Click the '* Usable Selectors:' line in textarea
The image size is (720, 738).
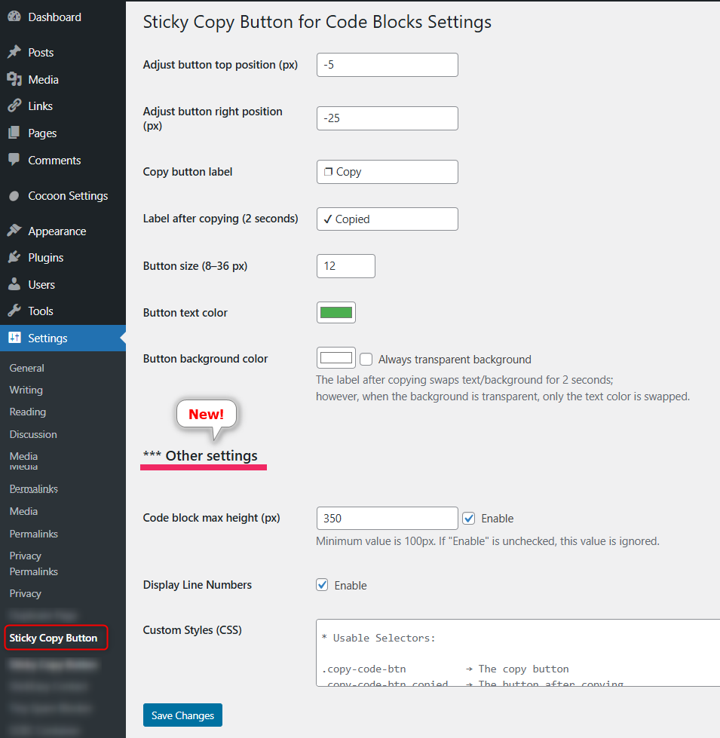pos(378,638)
